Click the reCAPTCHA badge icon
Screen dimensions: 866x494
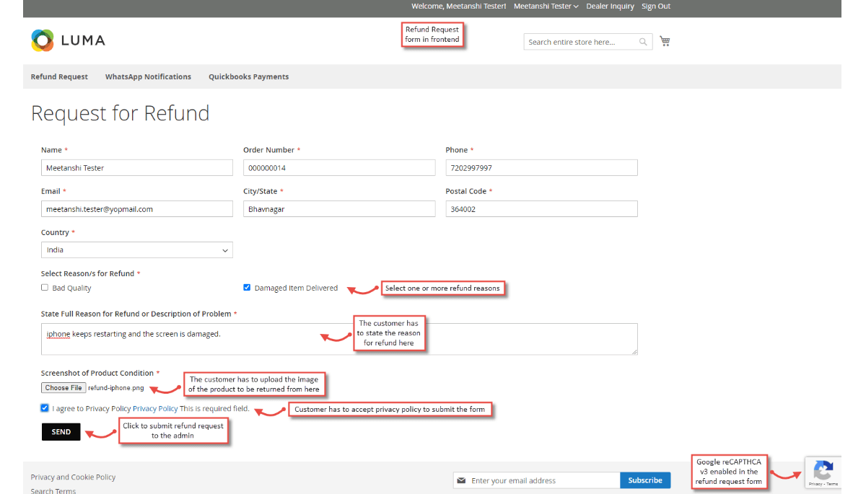point(823,472)
